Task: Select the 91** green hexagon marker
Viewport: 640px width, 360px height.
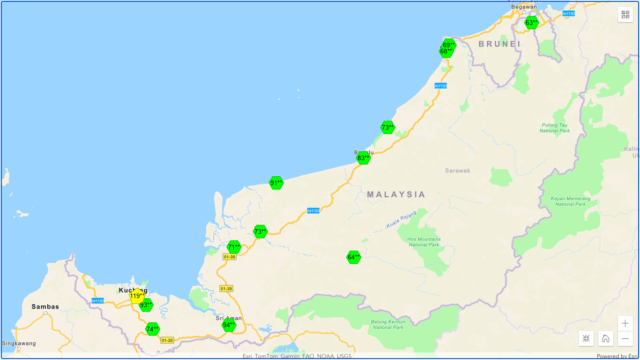Action: click(x=276, y=183)
